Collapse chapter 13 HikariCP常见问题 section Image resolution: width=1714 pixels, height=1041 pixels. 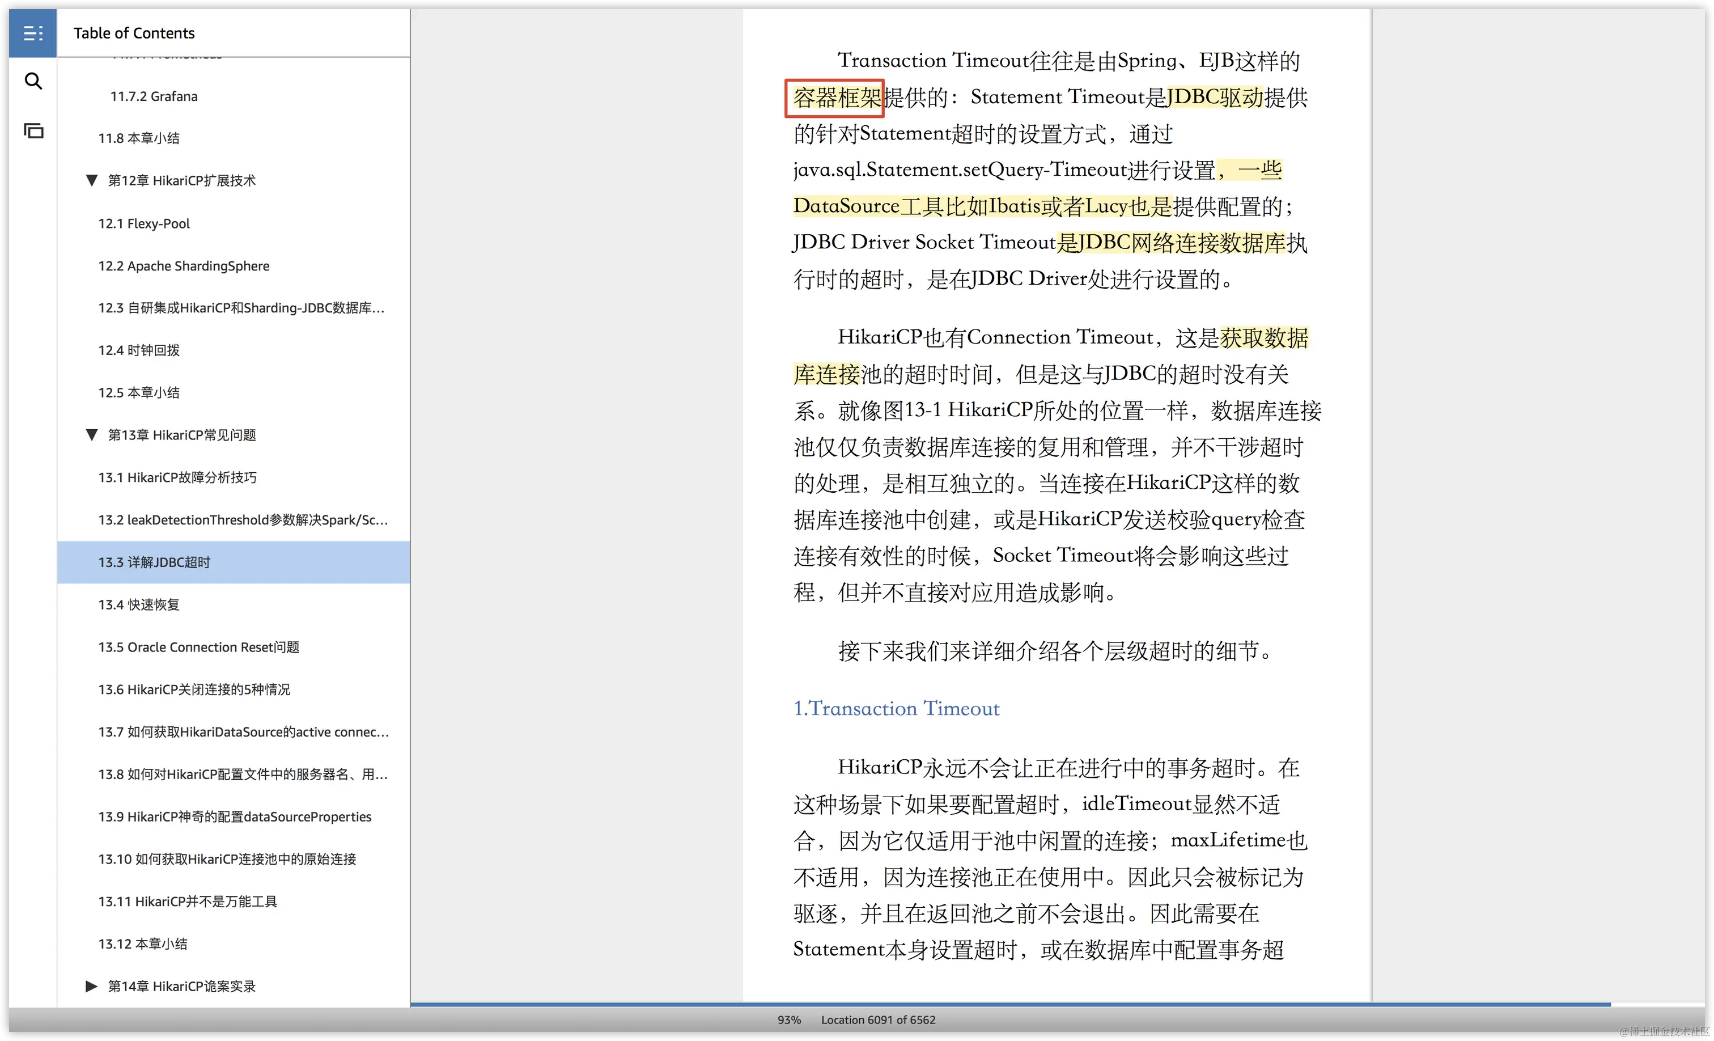coord(91,435)
